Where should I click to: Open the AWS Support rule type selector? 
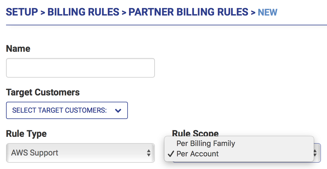tap(80, 153)
